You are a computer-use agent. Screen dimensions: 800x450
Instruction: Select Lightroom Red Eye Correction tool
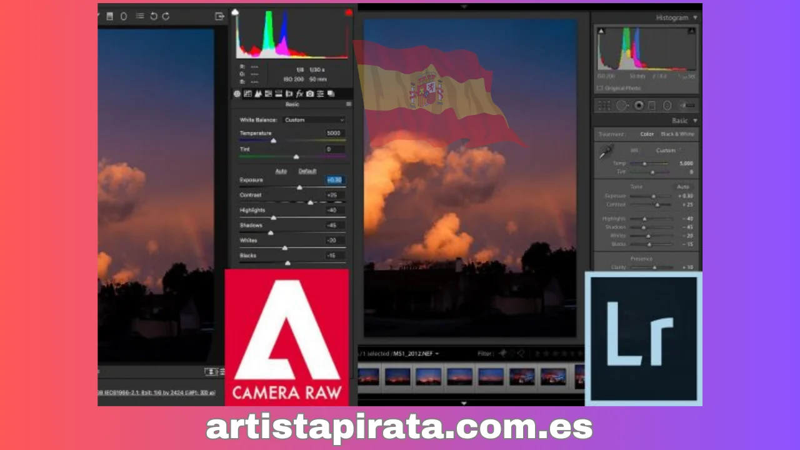638,106
